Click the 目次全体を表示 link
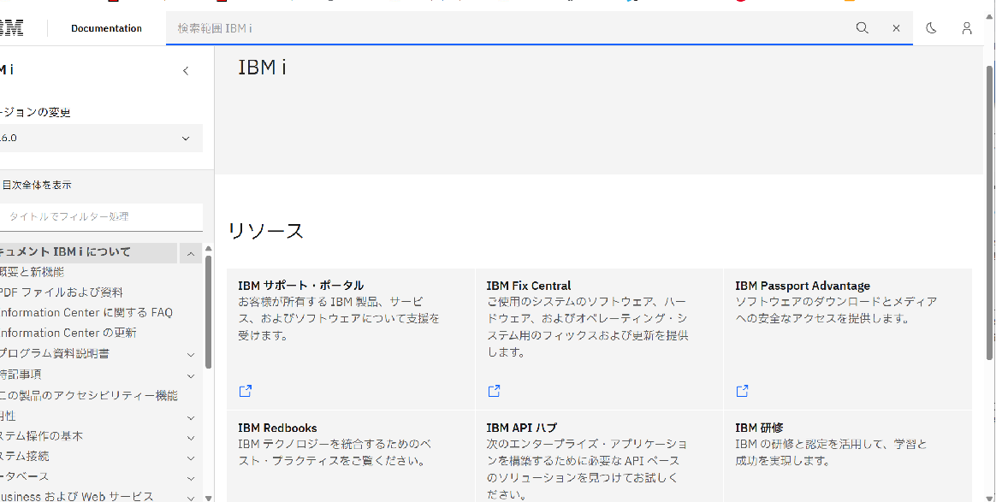996x502 pixels. pos(37,186)
